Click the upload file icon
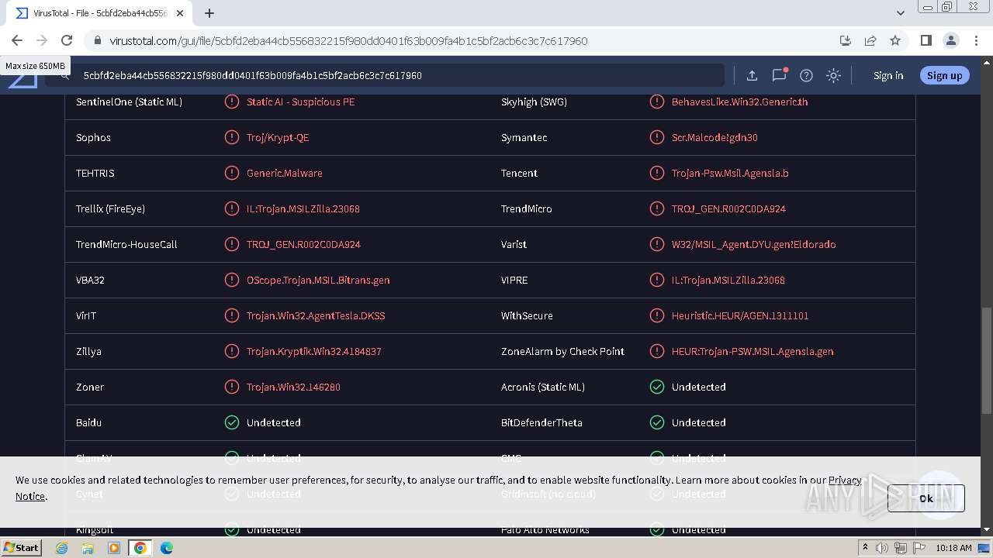The width and height of the screenshot is (993, 558). pyautogui.click(x=752, y=75)
